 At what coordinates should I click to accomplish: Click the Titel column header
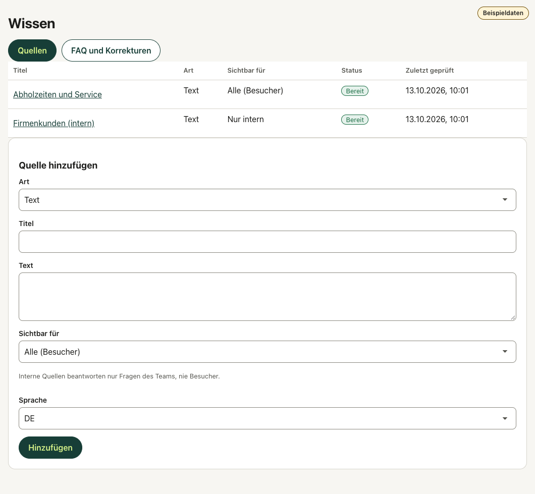coord(20,70)
